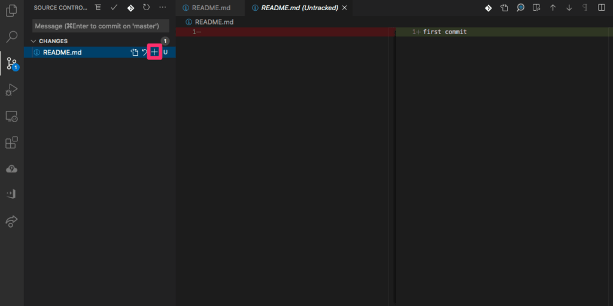Click the commit message input field
This screenshot has width=613, height=306.
[x=101, y=26]
